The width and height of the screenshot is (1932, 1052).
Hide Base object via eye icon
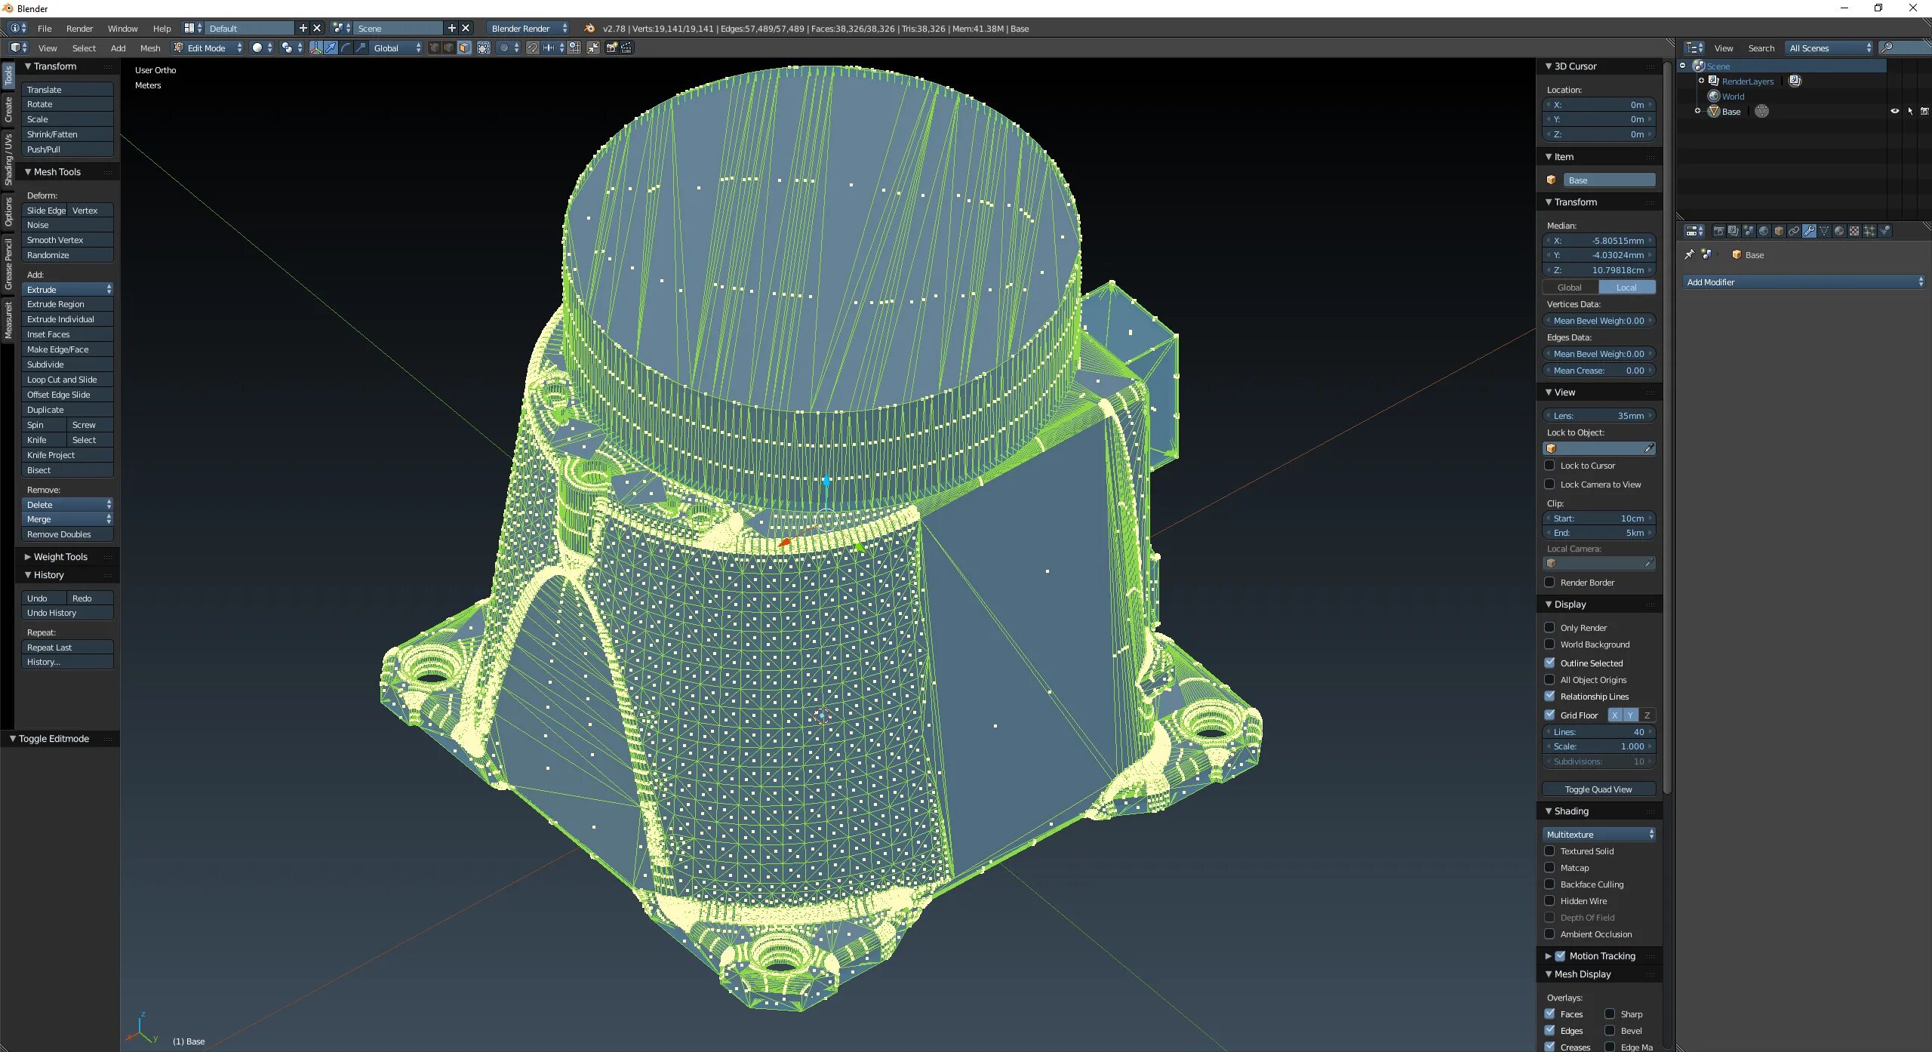(1894, 111)
